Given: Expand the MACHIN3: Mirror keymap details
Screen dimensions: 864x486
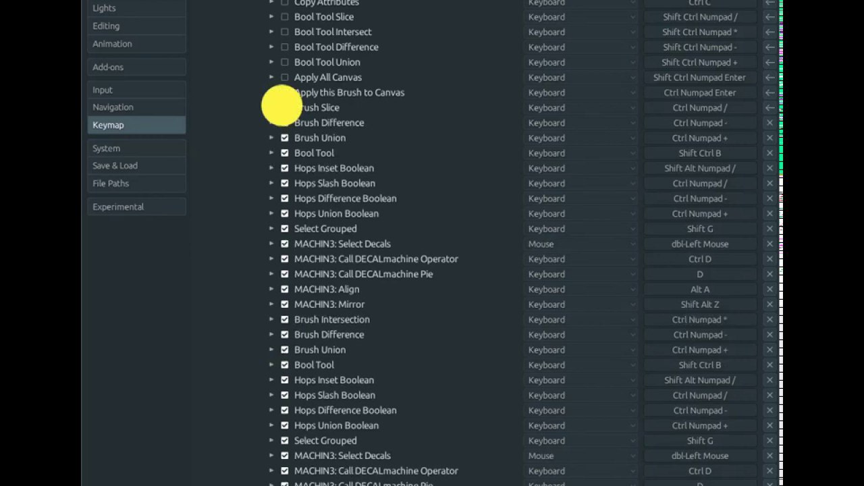Looking at the screenshot, I should [271, 304].
